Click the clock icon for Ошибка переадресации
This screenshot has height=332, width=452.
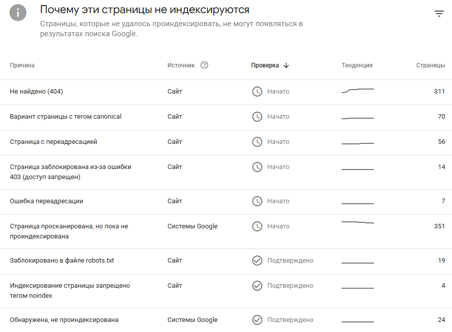(257, 201)
